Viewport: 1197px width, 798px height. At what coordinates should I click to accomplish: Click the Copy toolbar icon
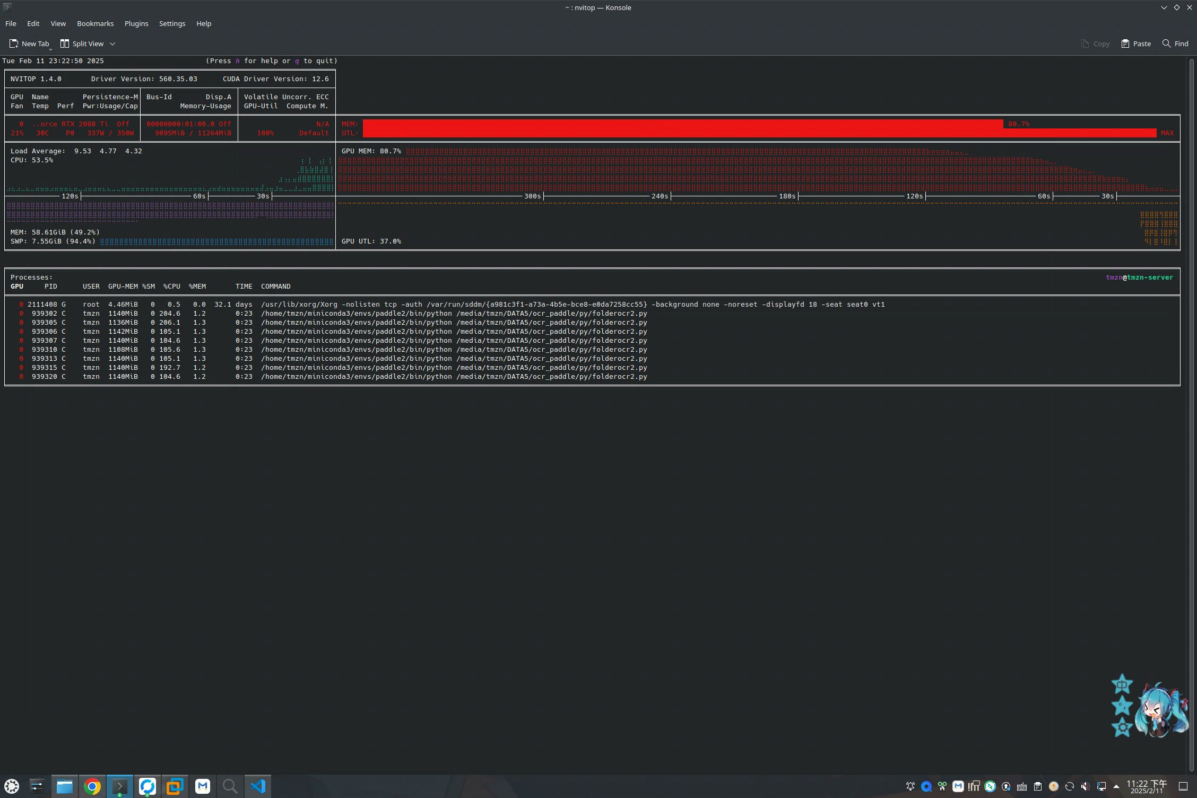1085,44
